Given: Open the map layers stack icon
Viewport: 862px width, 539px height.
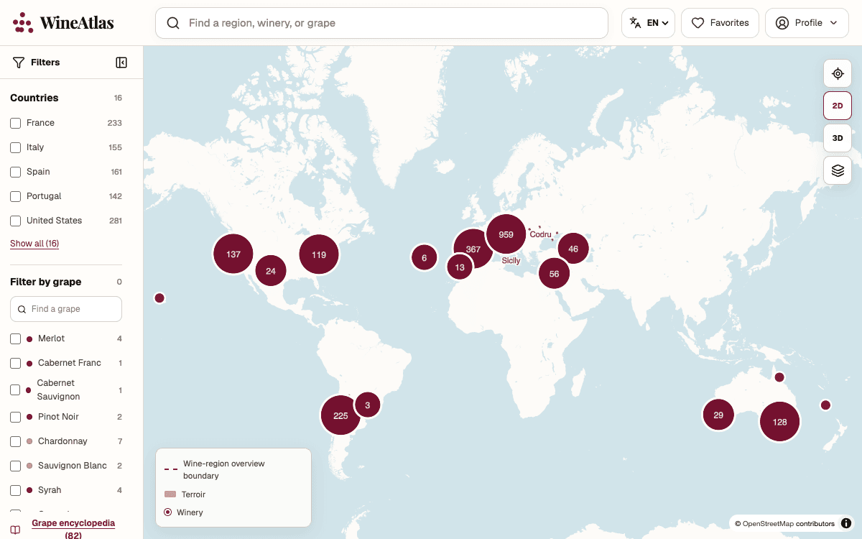Looking at the screenshot, I should [838, 170].
